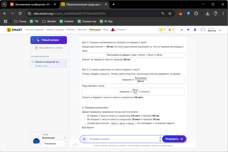Open the tab search dropdown arrow
Viewport: 228px width, 152px height.
click(4, 4)
